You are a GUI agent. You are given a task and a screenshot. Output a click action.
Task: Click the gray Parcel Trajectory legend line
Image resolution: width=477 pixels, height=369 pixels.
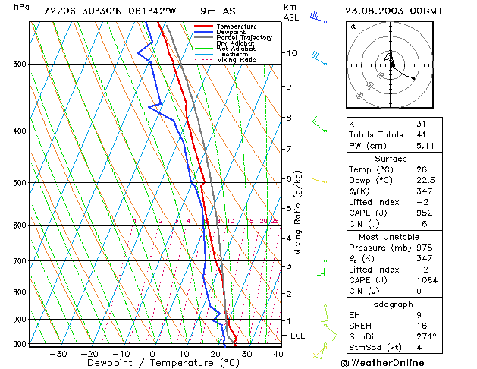tap(203, 37)
